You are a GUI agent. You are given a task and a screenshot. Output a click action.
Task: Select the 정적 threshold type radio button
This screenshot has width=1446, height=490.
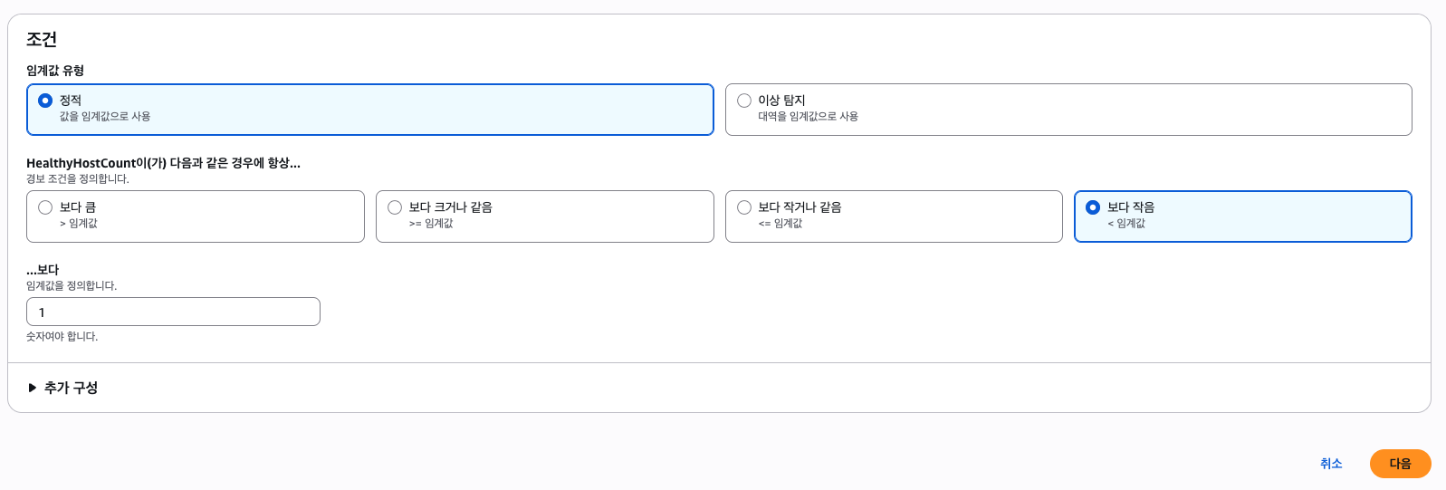[45, 101]
